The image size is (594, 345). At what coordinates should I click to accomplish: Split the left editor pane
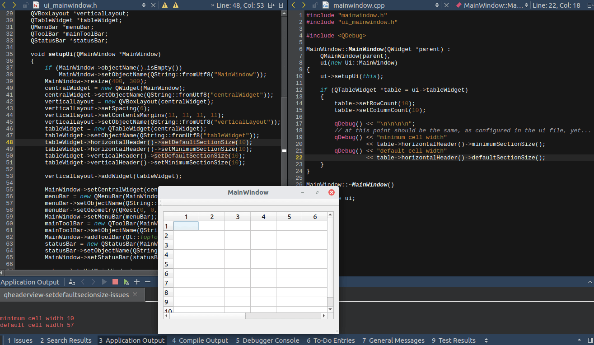pyautogui.click(x=271, y=5)
